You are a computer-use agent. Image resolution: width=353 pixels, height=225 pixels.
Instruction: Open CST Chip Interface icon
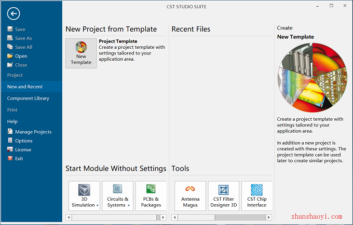pos(256,190)
